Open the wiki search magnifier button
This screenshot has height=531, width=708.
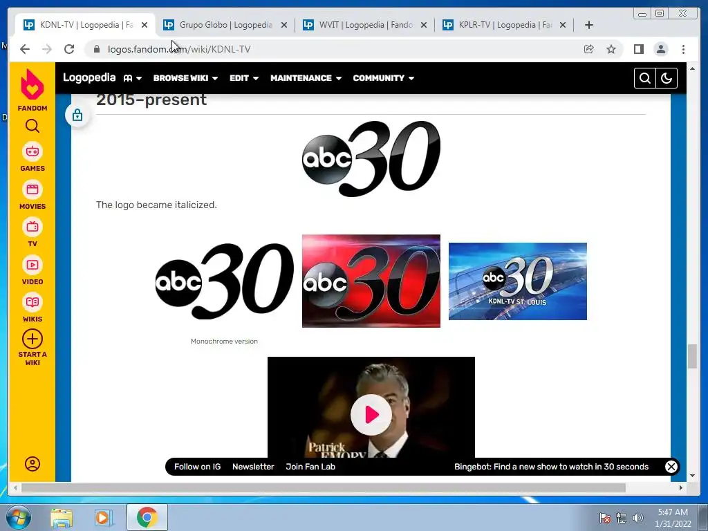click(x=645, y=78)
